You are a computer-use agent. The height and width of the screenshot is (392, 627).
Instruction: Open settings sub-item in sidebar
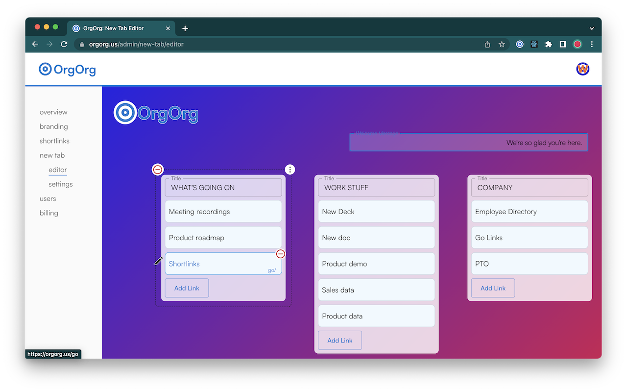coord(61,184)
